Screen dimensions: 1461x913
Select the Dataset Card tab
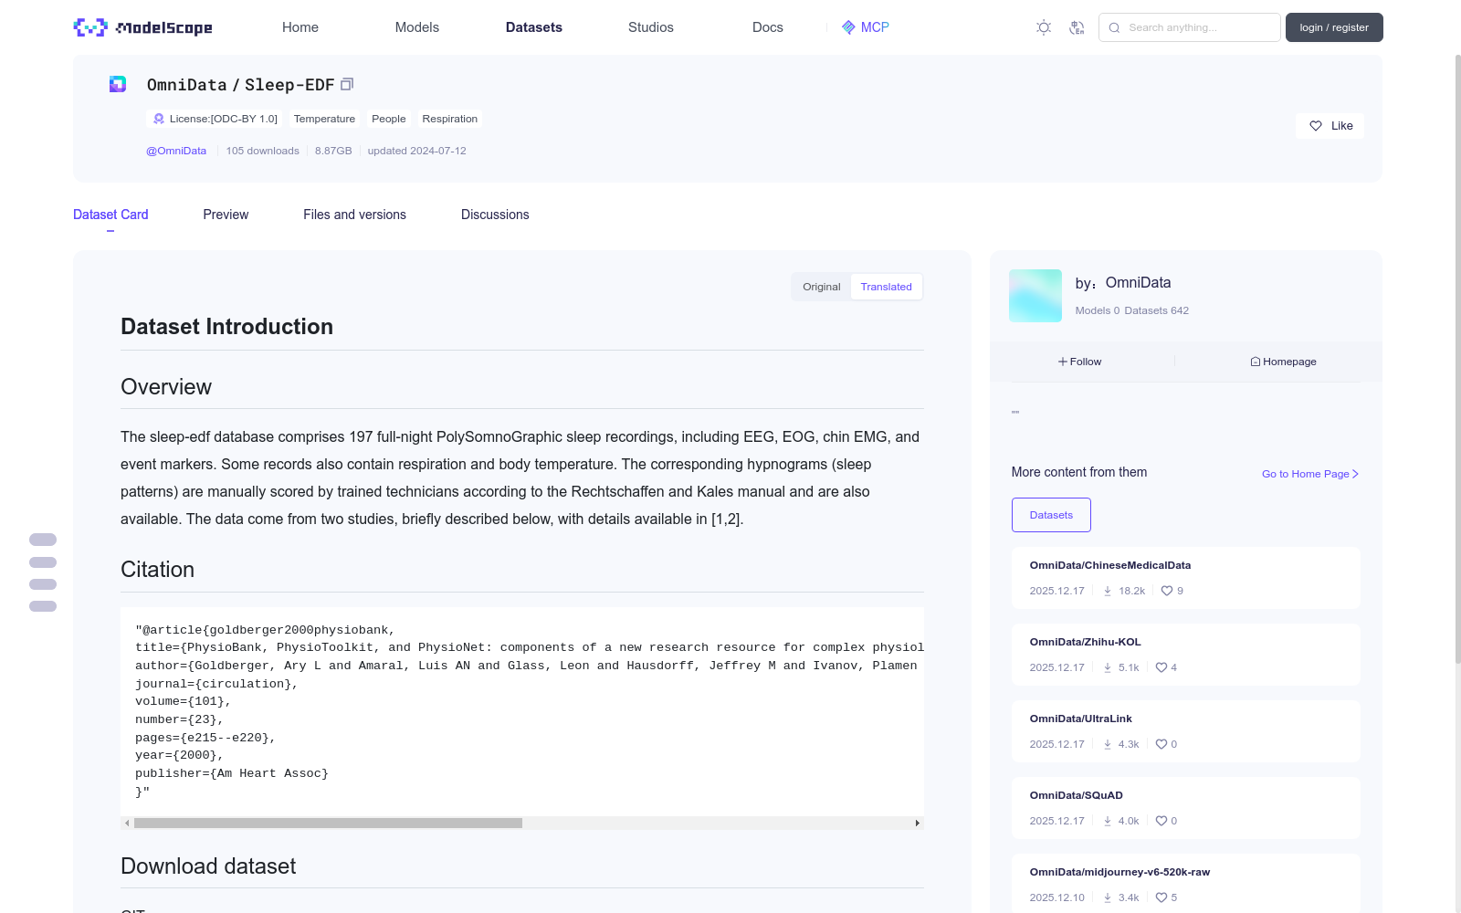[x=110, y=215]
